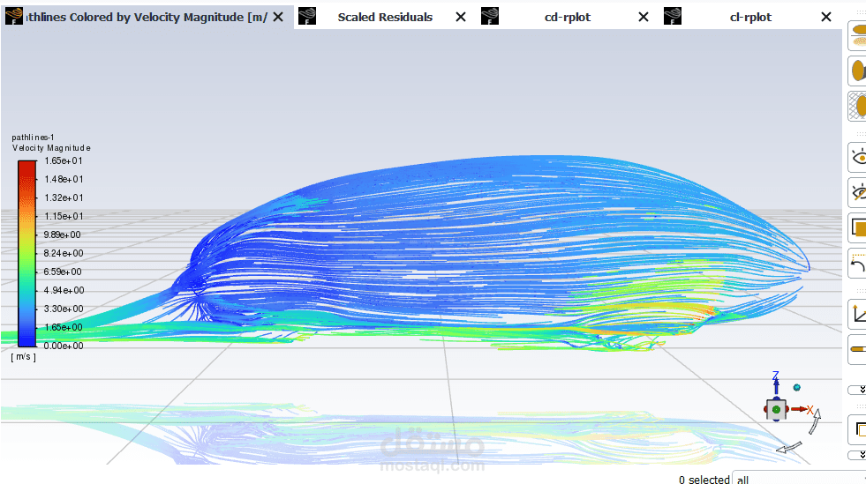
Task: Click the '0 selected' status text
Action: pyautogui.click(x=704, y=479)
